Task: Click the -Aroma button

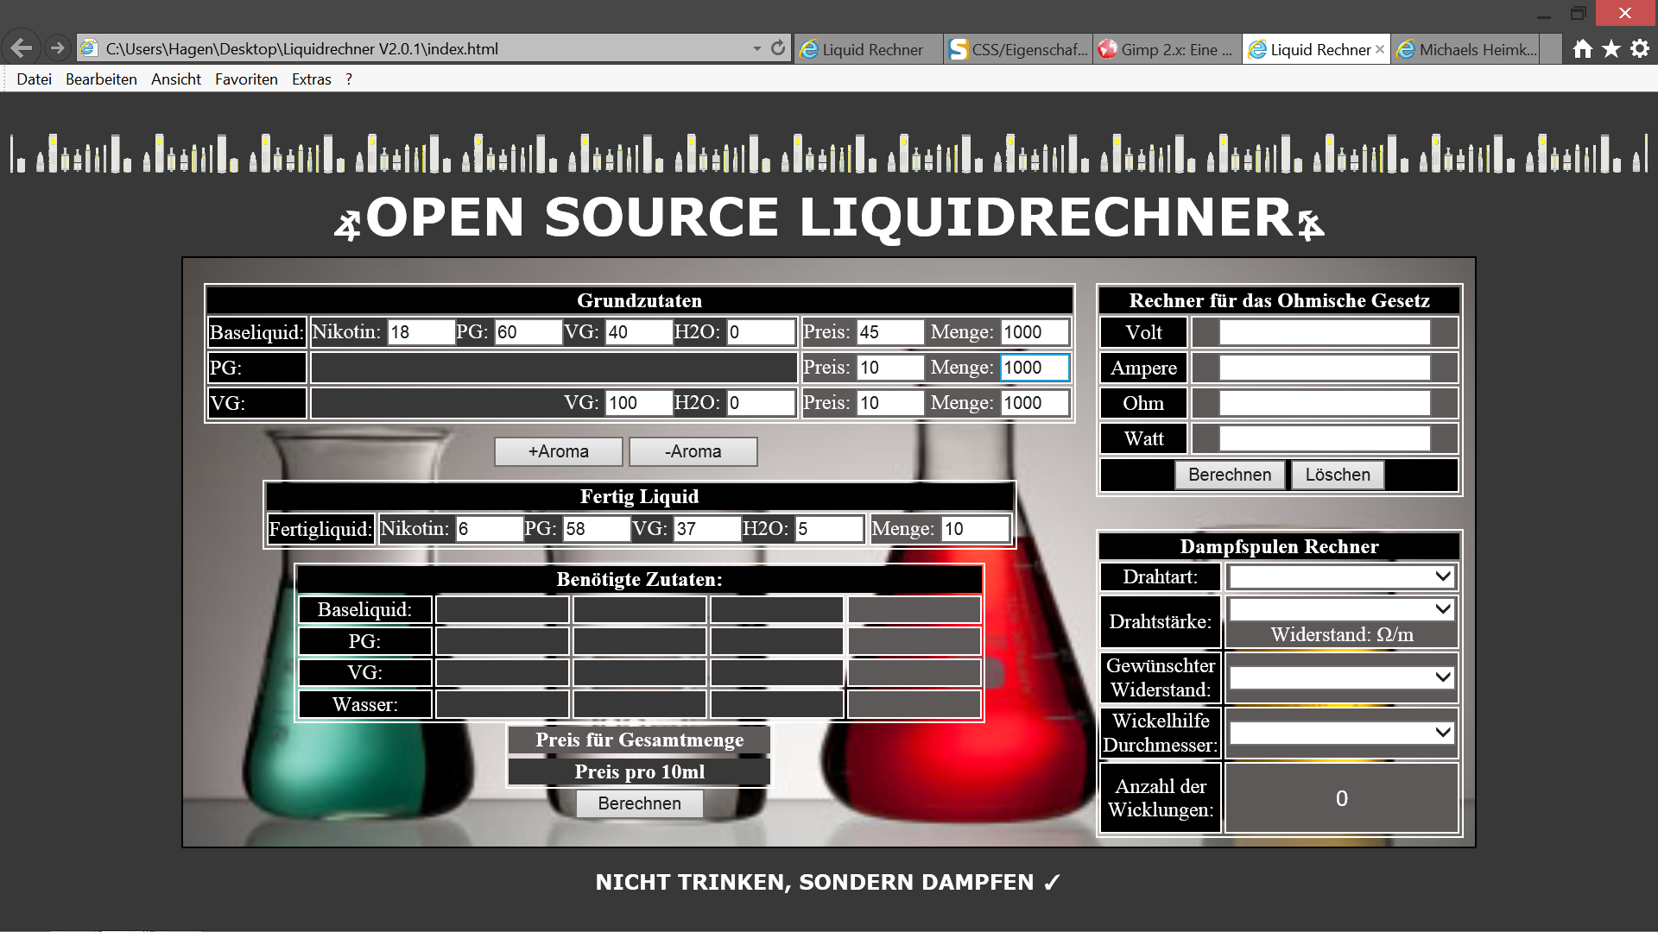Action: 693,451
